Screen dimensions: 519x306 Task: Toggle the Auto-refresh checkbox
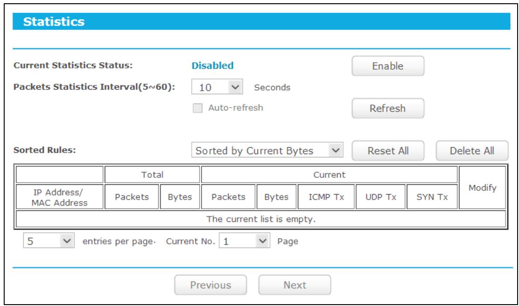(x=198, y=108)
